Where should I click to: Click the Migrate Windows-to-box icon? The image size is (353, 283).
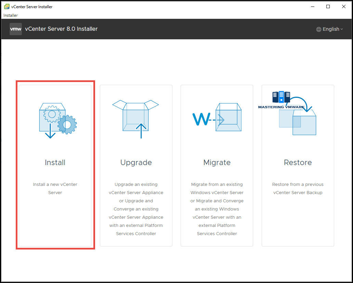[x=217, y=117]
